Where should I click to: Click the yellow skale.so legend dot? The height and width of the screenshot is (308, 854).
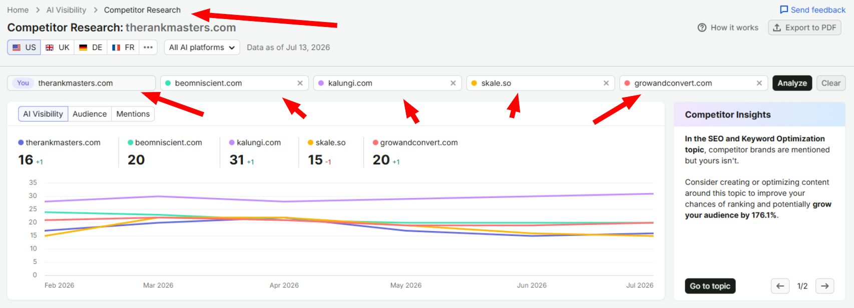pyautogui.click(x=310, y=142)
